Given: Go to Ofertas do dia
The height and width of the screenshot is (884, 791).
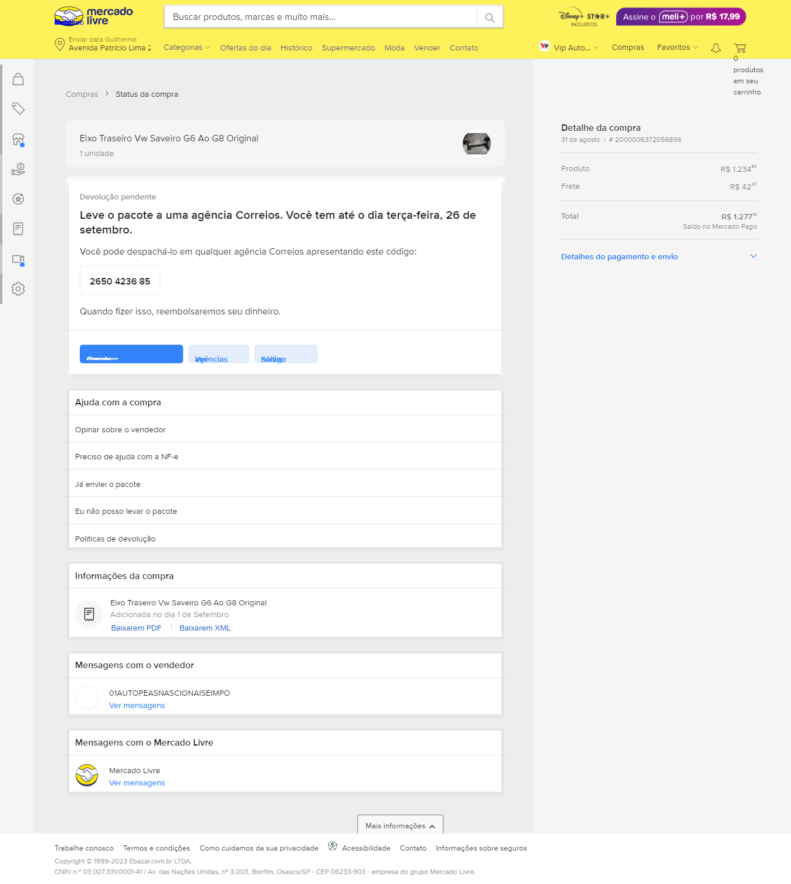Looking at the screenshot, I should pos(245,48).
